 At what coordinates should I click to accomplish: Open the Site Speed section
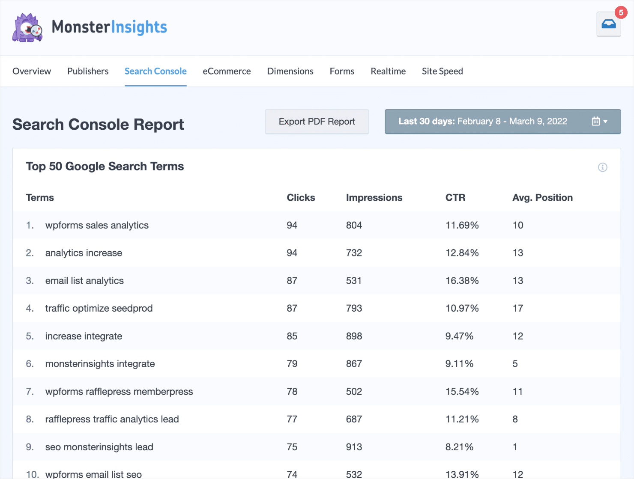[442, 71]
